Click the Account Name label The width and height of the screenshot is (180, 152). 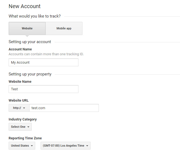pos(20,49)
